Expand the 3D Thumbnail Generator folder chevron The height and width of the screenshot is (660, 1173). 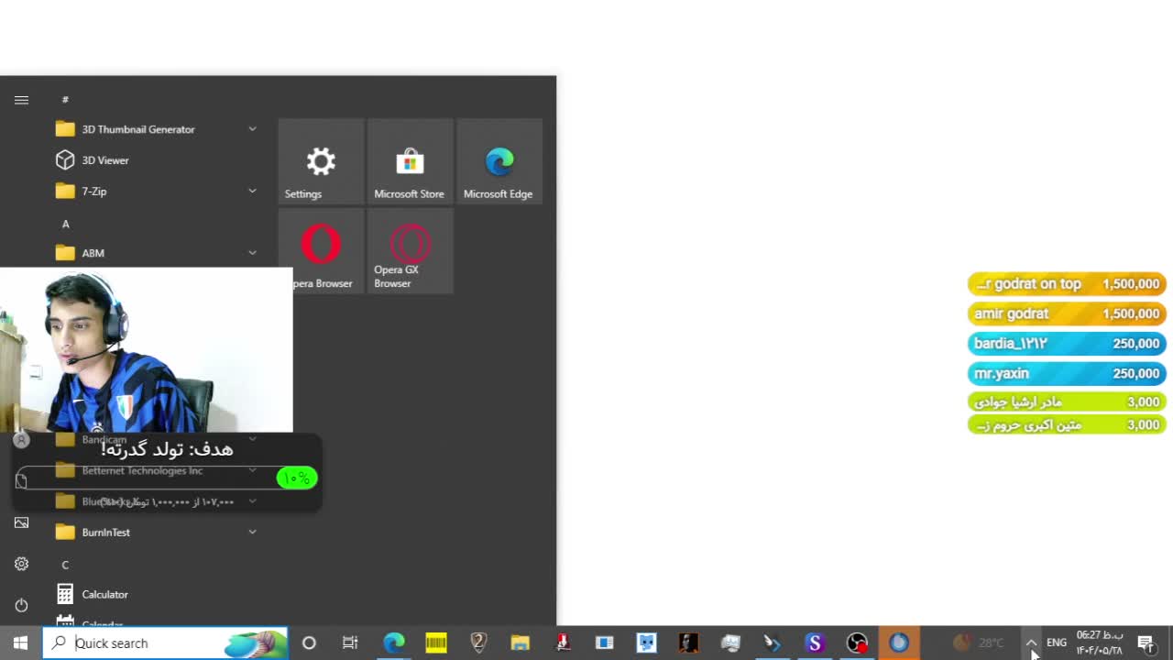click(252, 129)
